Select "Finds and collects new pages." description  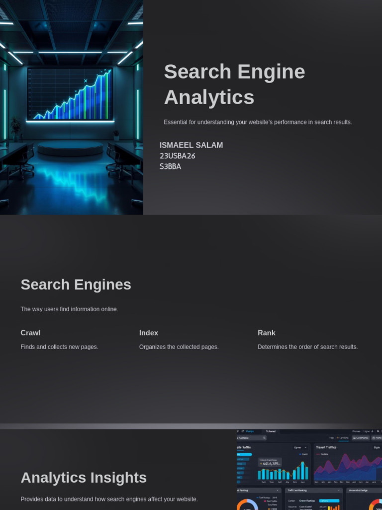pyautogui.click(x=60, y=347)
